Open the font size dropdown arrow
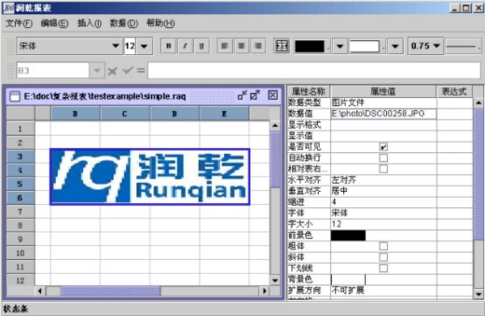The image size is (485, 316). 144,46
